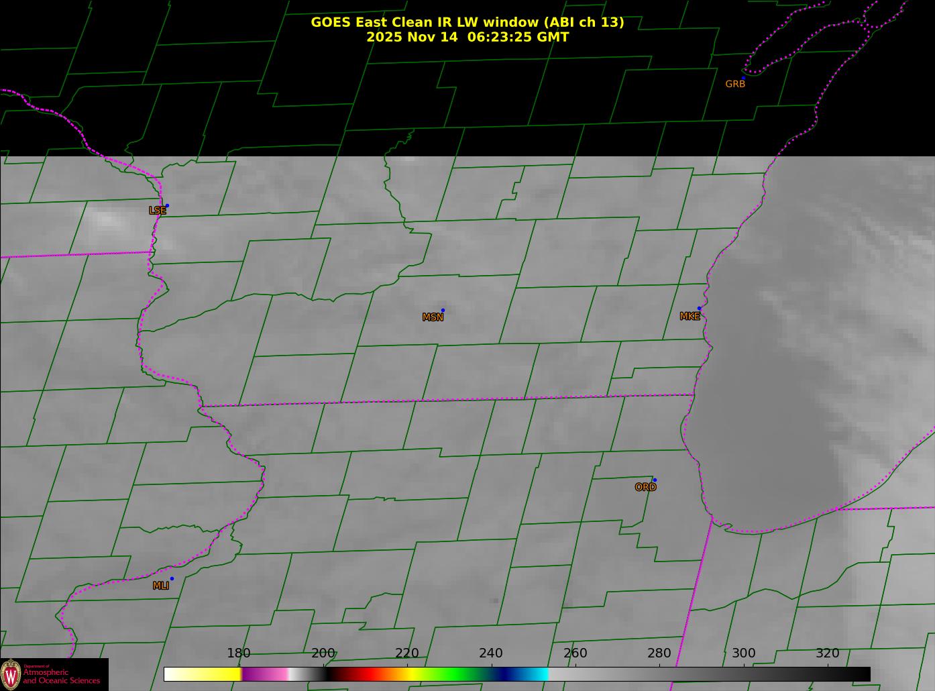Click the blue station dot at ORD
The height and width of the screenshot is (691, 935).
pos(655,480)
